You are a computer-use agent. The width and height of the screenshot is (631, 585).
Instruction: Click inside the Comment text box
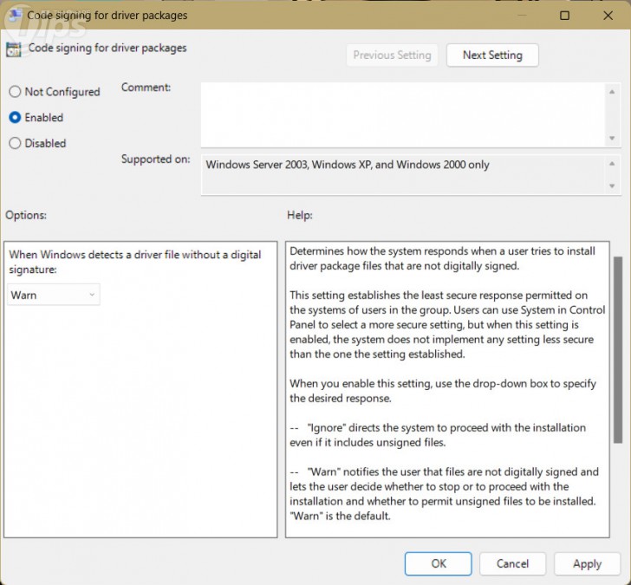click(x=403, y=115)
